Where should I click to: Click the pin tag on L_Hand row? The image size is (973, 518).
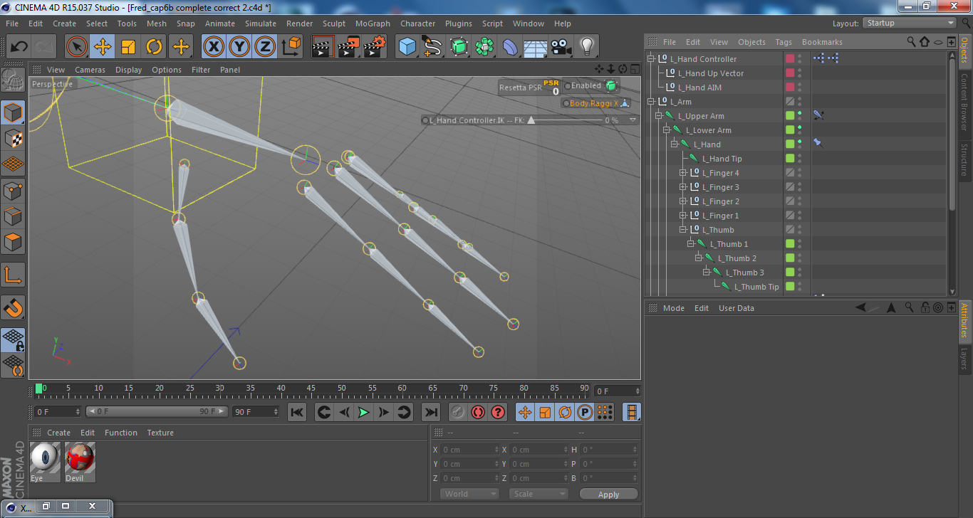818,144
